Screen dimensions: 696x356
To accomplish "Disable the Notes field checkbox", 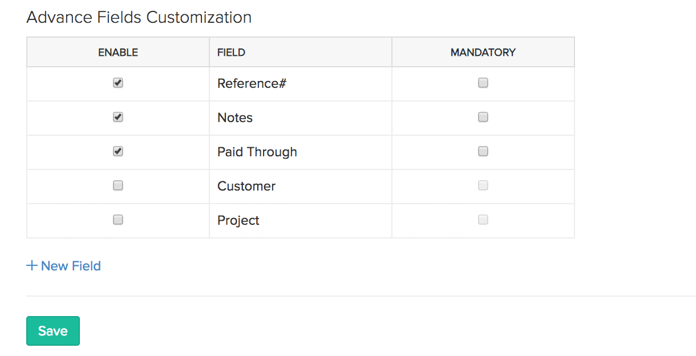I will 118,118.
